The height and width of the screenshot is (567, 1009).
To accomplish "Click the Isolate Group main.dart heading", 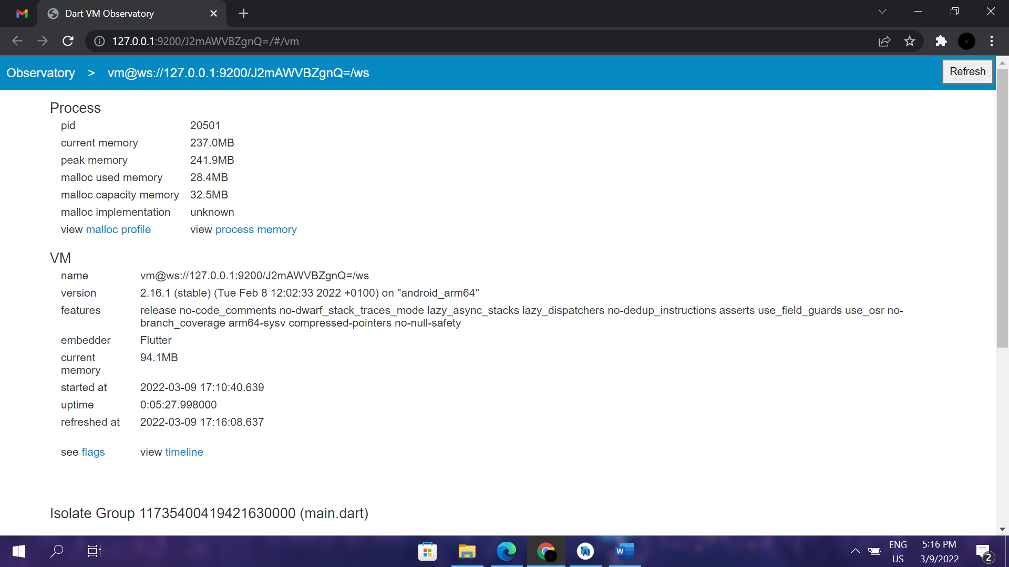I will [209, 513].
